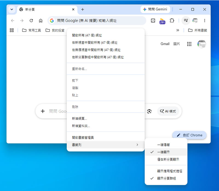
Task: Open Google apps launcher grid
Action: (189, 44)
